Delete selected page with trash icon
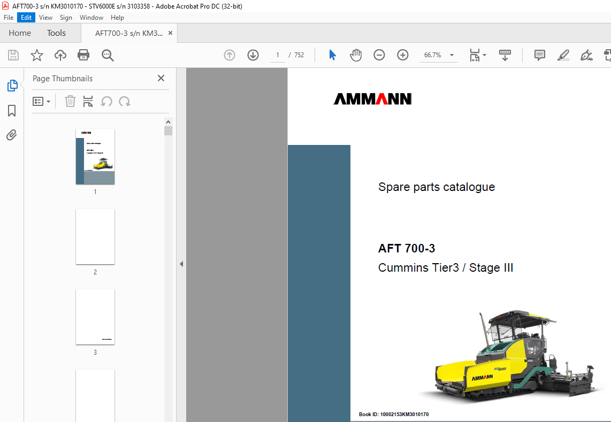 click(70, 101)
